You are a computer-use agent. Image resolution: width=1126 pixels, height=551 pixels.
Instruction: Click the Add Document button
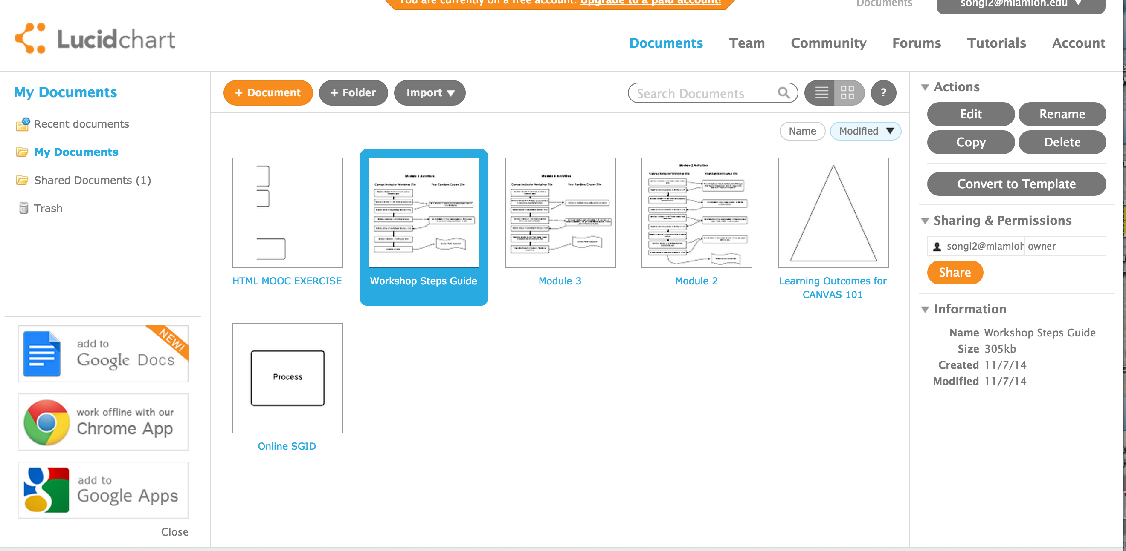(x=267, y=92)
